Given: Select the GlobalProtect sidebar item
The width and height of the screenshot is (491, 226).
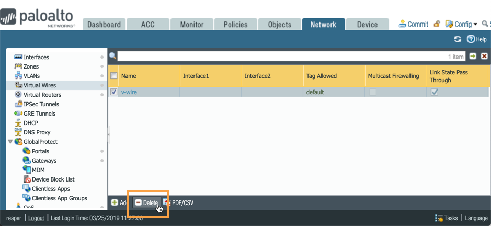Looking at the screenshot, I should click(x=40, y=142).
